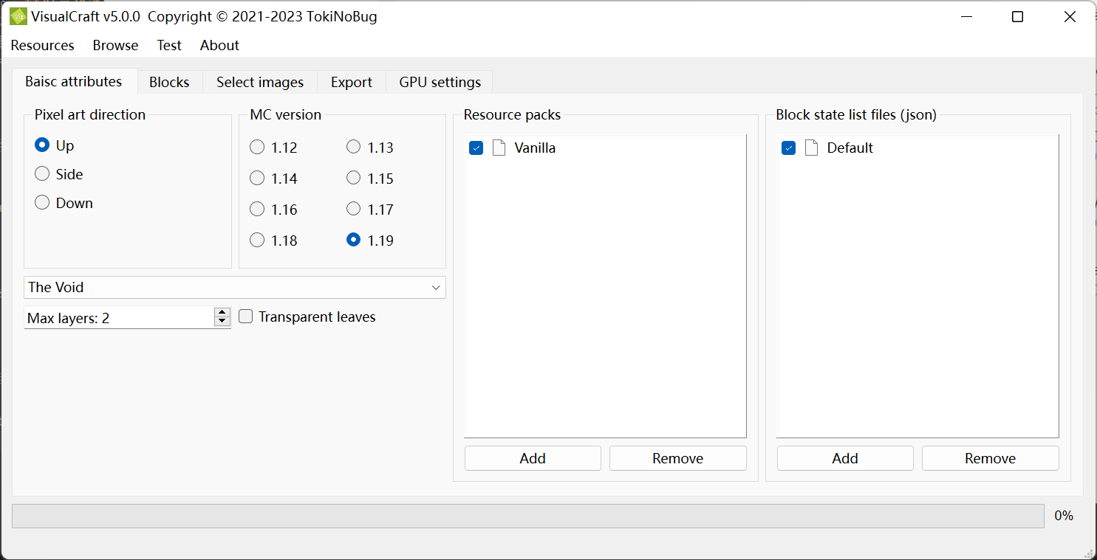
Task: Click the Default block state file icon
Action: pos(811,148)
